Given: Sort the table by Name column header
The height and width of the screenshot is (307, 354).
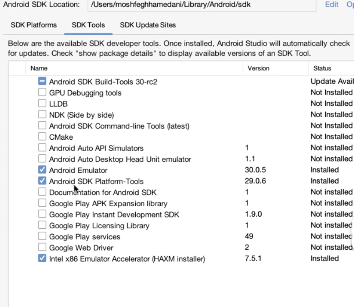Looking at the screenshot, I should [x=134, y=68].
